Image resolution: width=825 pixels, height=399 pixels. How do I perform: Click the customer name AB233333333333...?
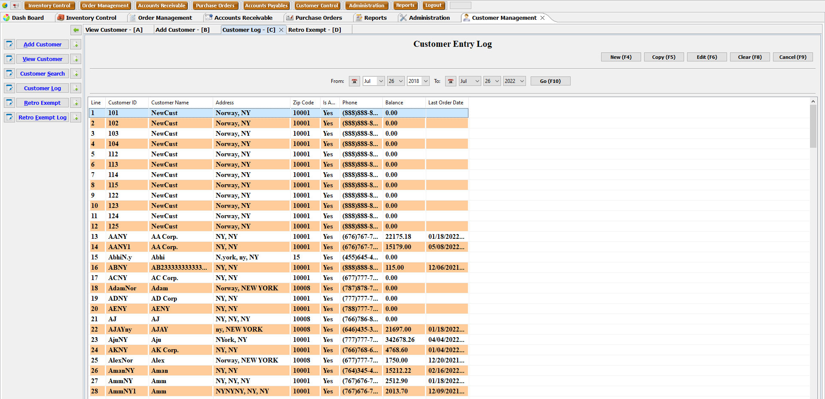click(180, 268)
